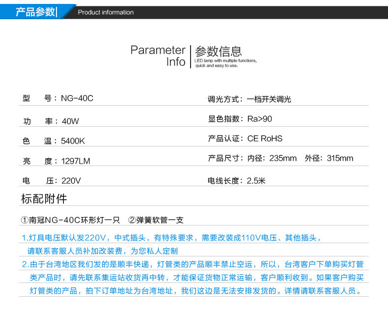This screenshot has width=388, height=310.
Task: Click the LED lamp with multiple functions subtitle
Action: pos(225,63)
